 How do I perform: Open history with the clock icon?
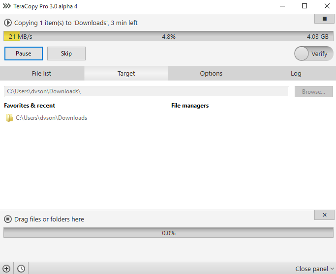pos(21,269)
